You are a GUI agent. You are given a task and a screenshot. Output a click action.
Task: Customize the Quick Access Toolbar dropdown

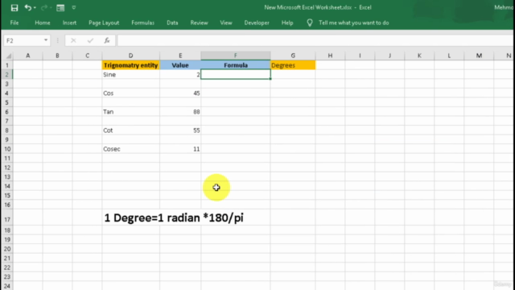pyautogui.click(x=73, y=7)
